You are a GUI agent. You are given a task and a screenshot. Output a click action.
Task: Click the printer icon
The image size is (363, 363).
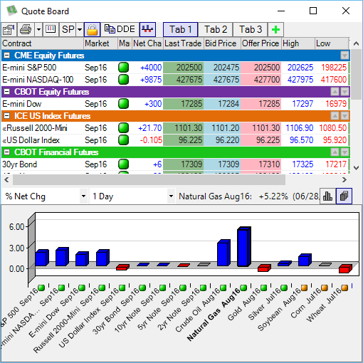(26, 30)
